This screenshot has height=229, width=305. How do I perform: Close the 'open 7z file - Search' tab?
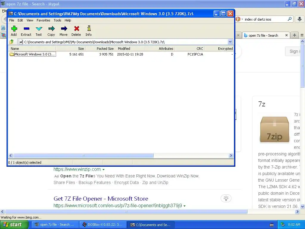[x=286, y=35]
